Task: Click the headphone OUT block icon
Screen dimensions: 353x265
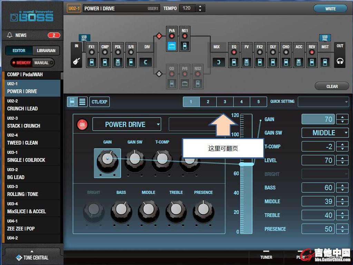Action: [x=340, y=62]
